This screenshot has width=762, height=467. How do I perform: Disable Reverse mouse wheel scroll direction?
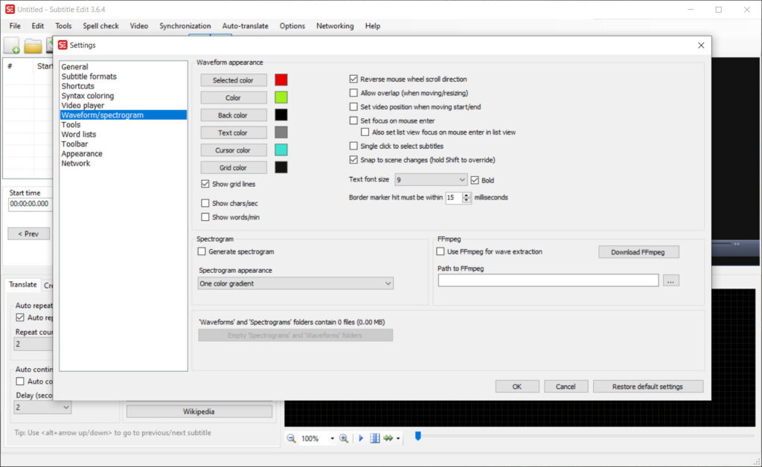354,79
